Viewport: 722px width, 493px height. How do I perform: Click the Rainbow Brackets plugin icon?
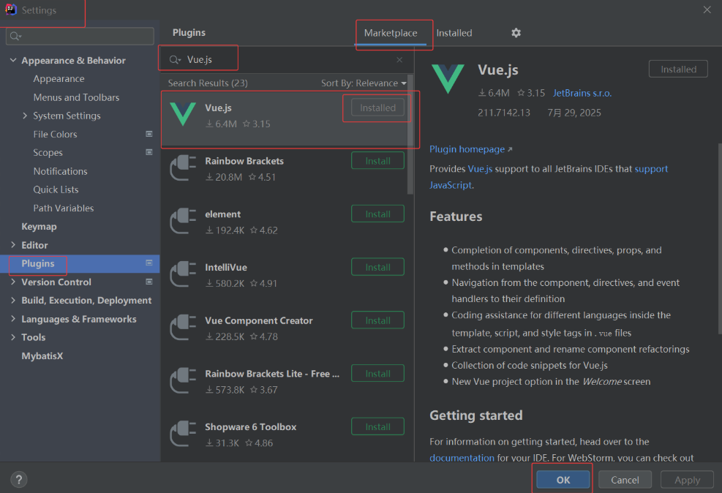(183, 168)
